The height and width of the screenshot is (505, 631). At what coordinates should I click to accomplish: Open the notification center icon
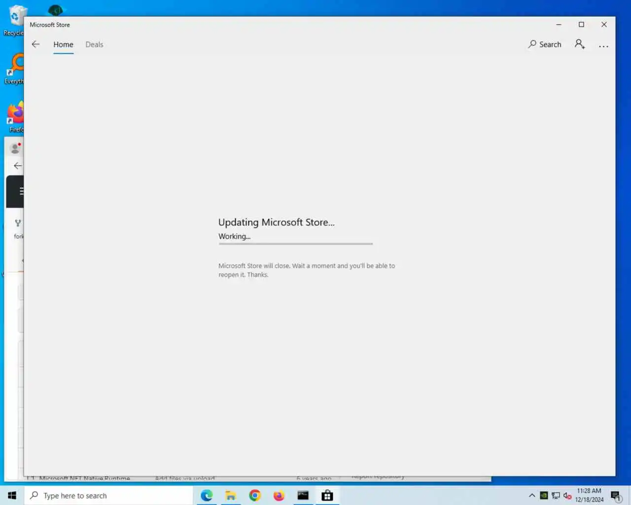pos(616,496)
